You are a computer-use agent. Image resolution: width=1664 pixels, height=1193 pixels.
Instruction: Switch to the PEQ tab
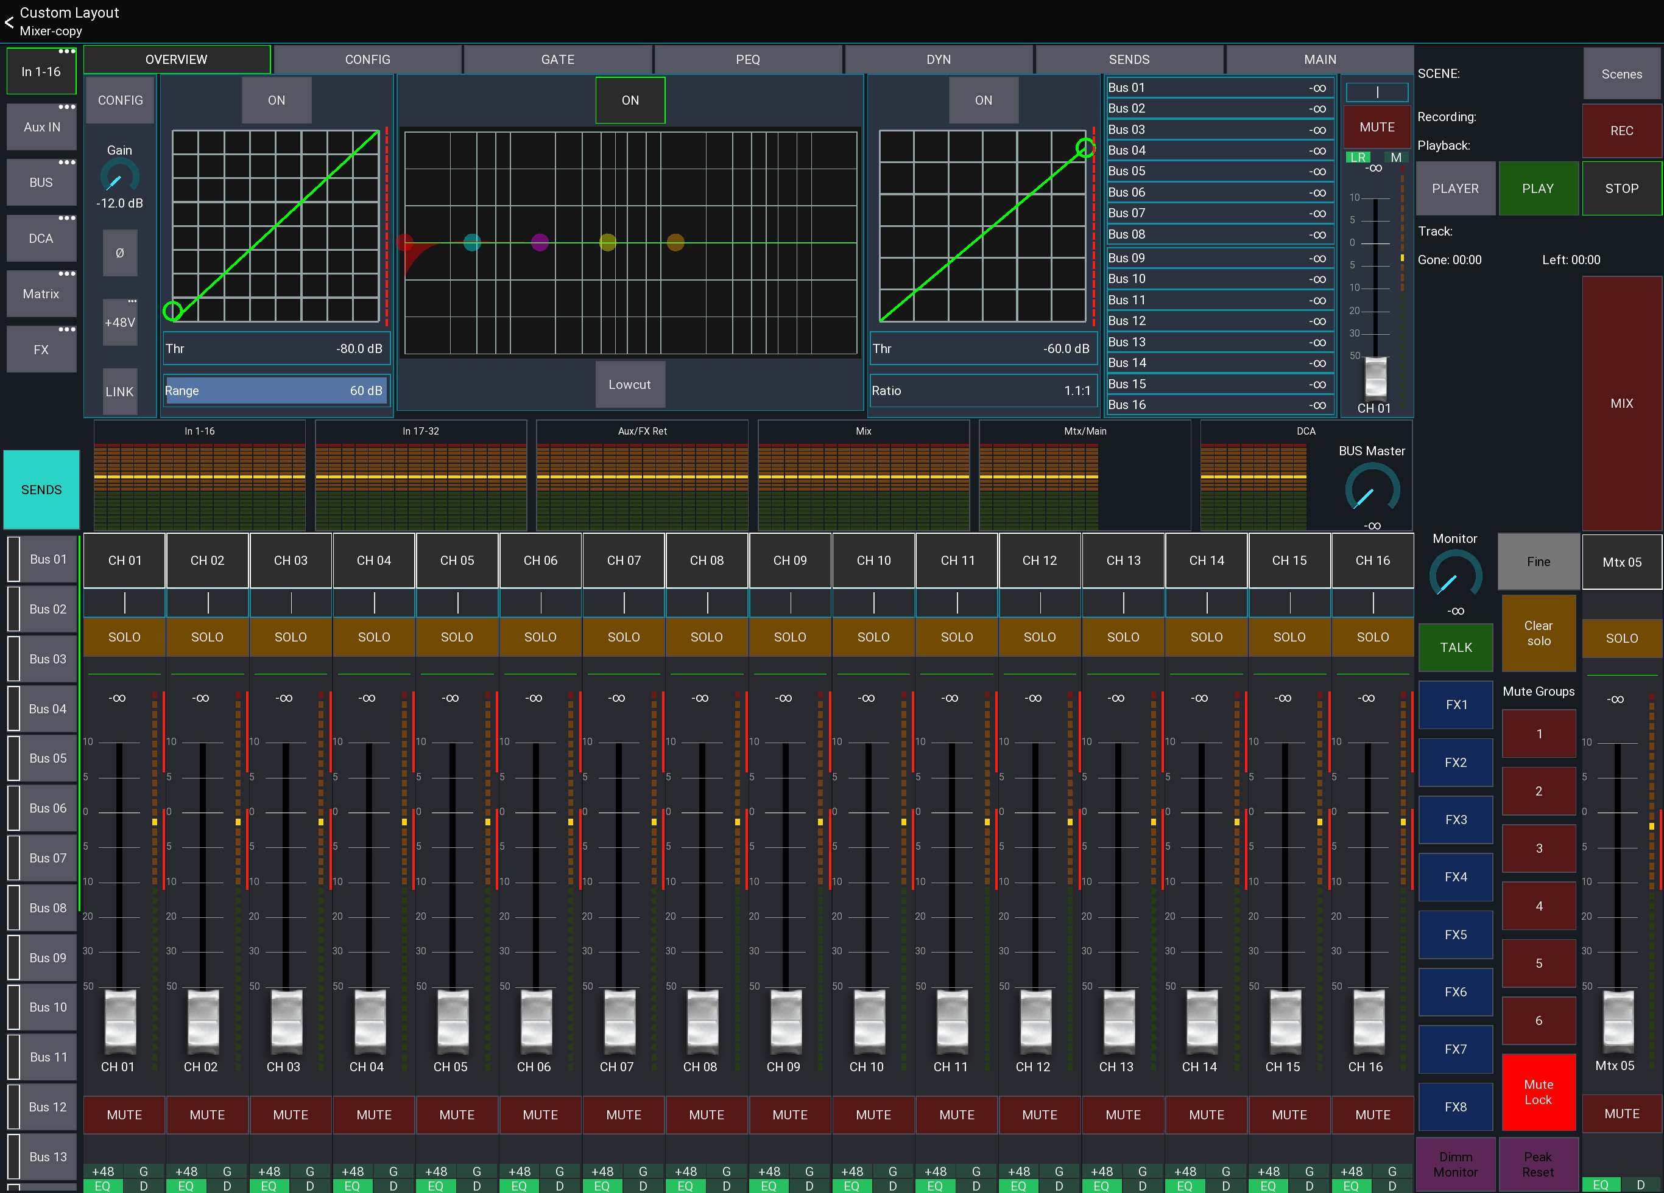tap(747, 60)
